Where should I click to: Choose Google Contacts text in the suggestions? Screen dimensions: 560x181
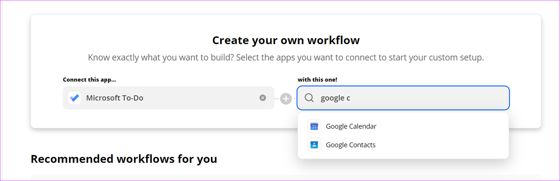click(350, 145)
